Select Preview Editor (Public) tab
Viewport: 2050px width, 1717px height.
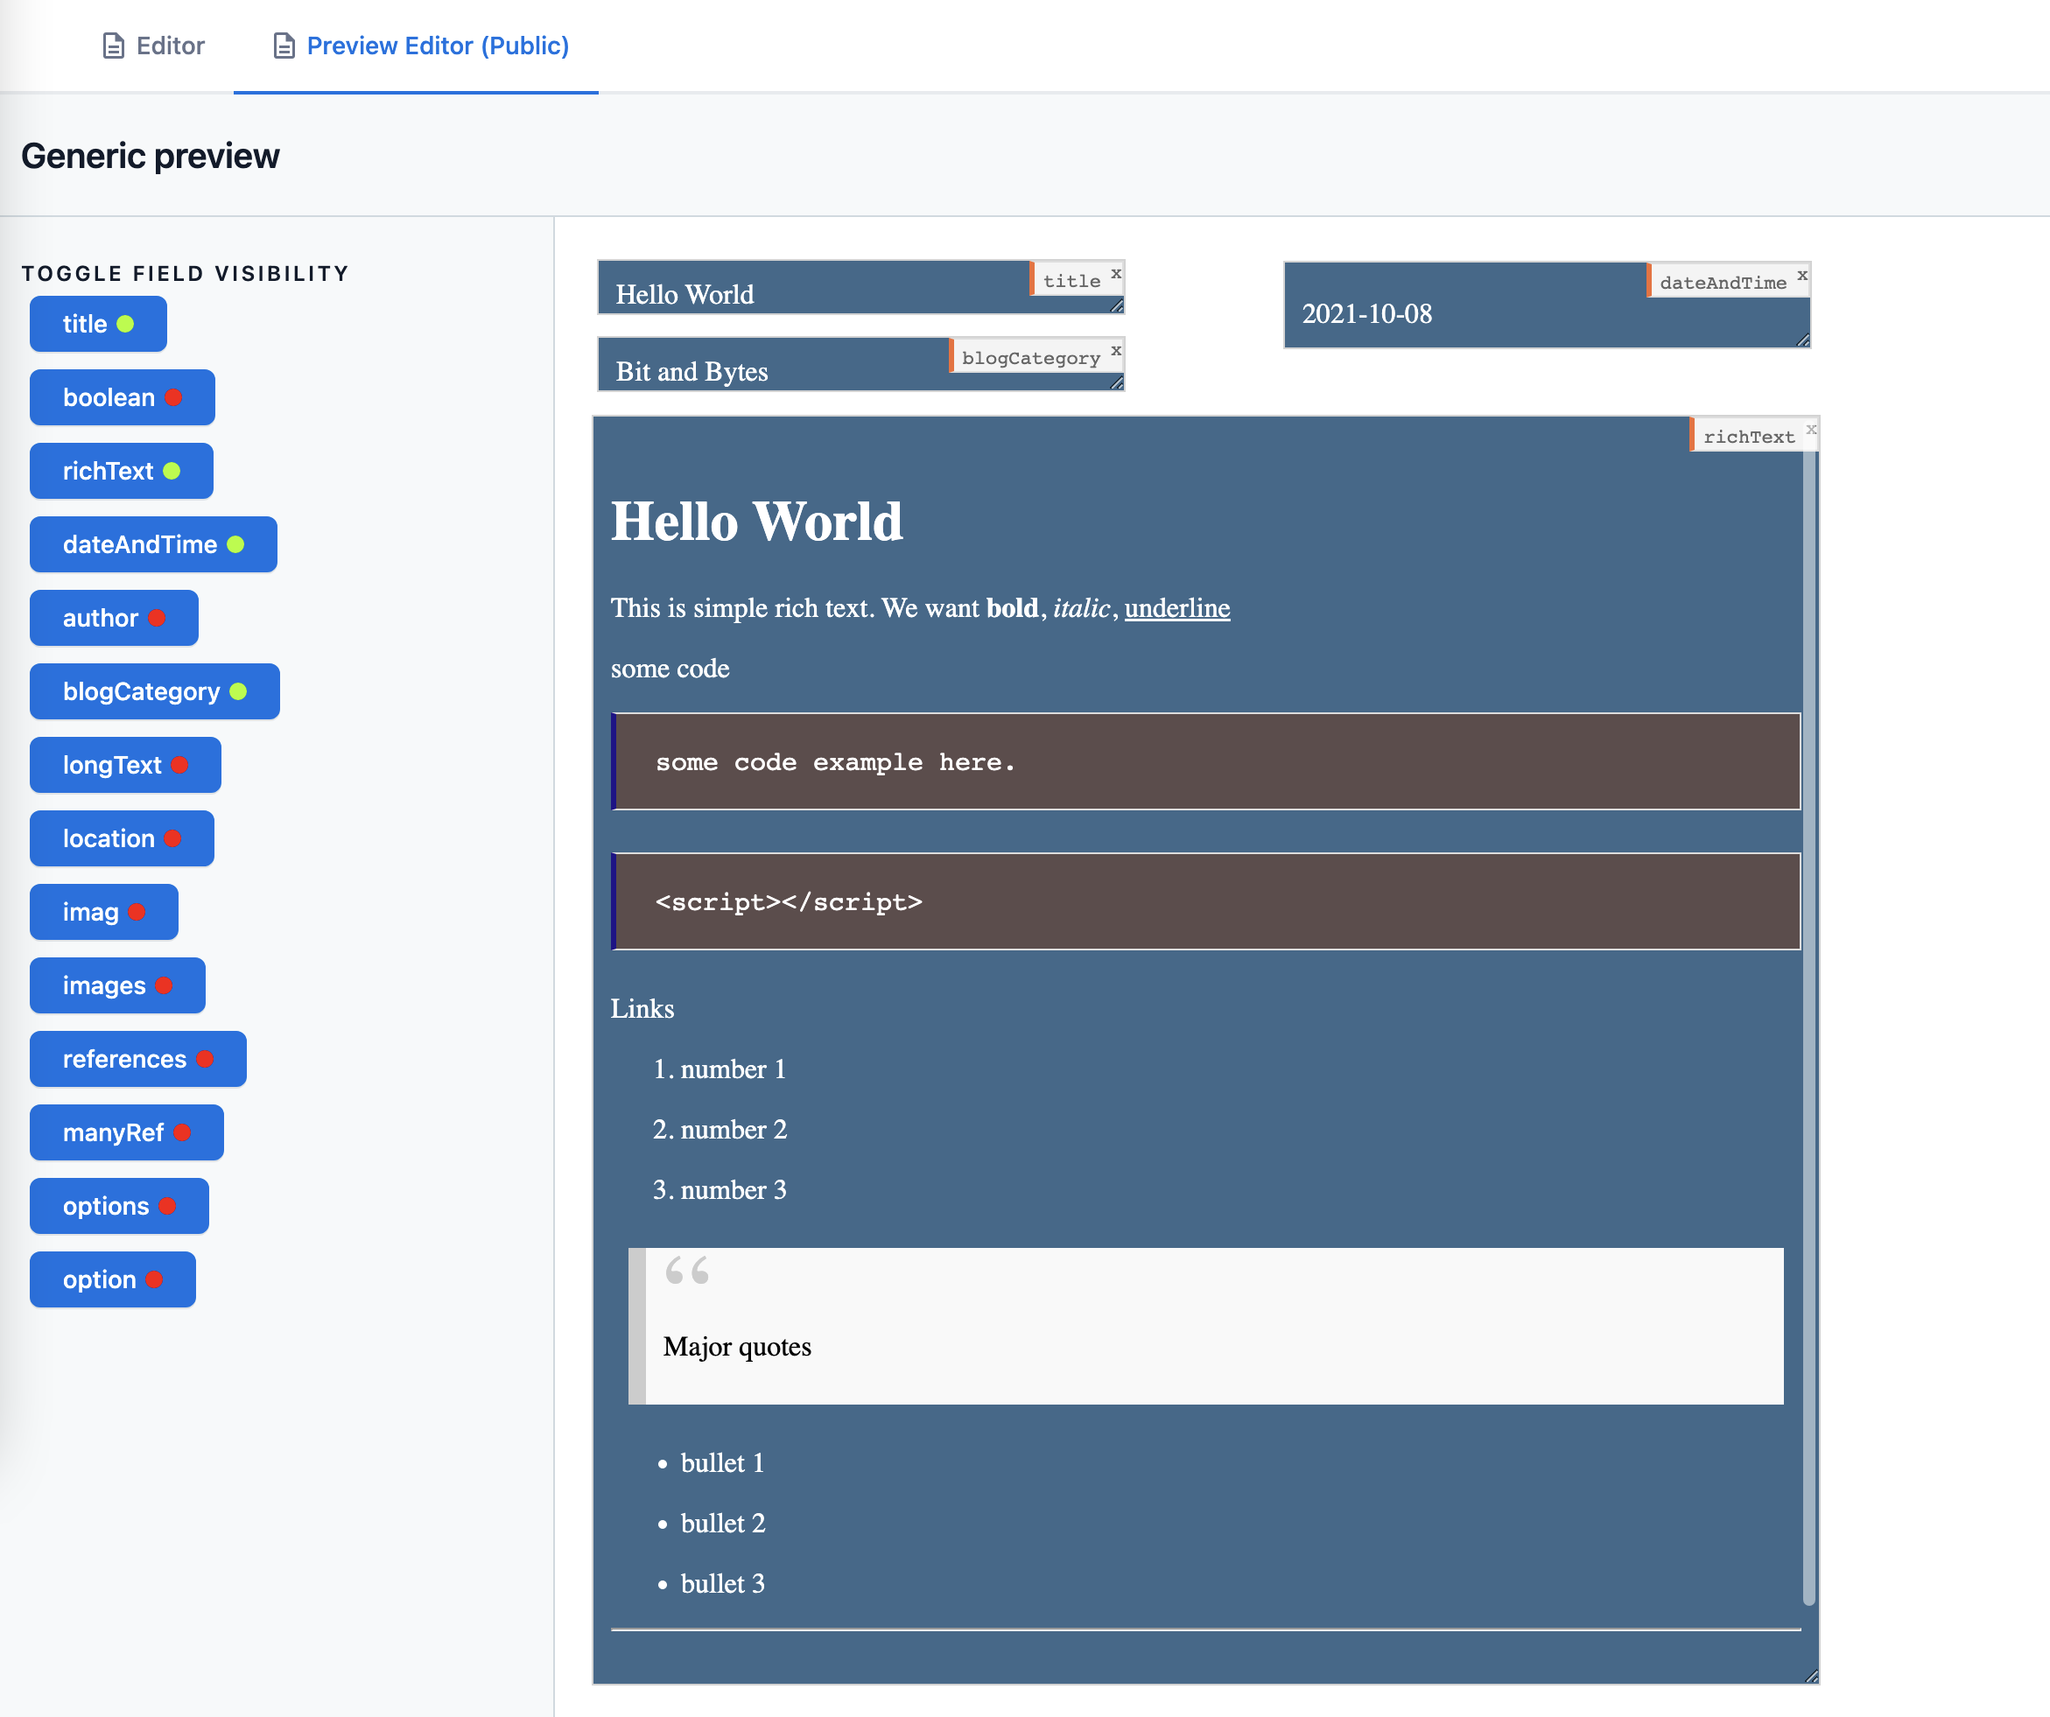[420, 46]
